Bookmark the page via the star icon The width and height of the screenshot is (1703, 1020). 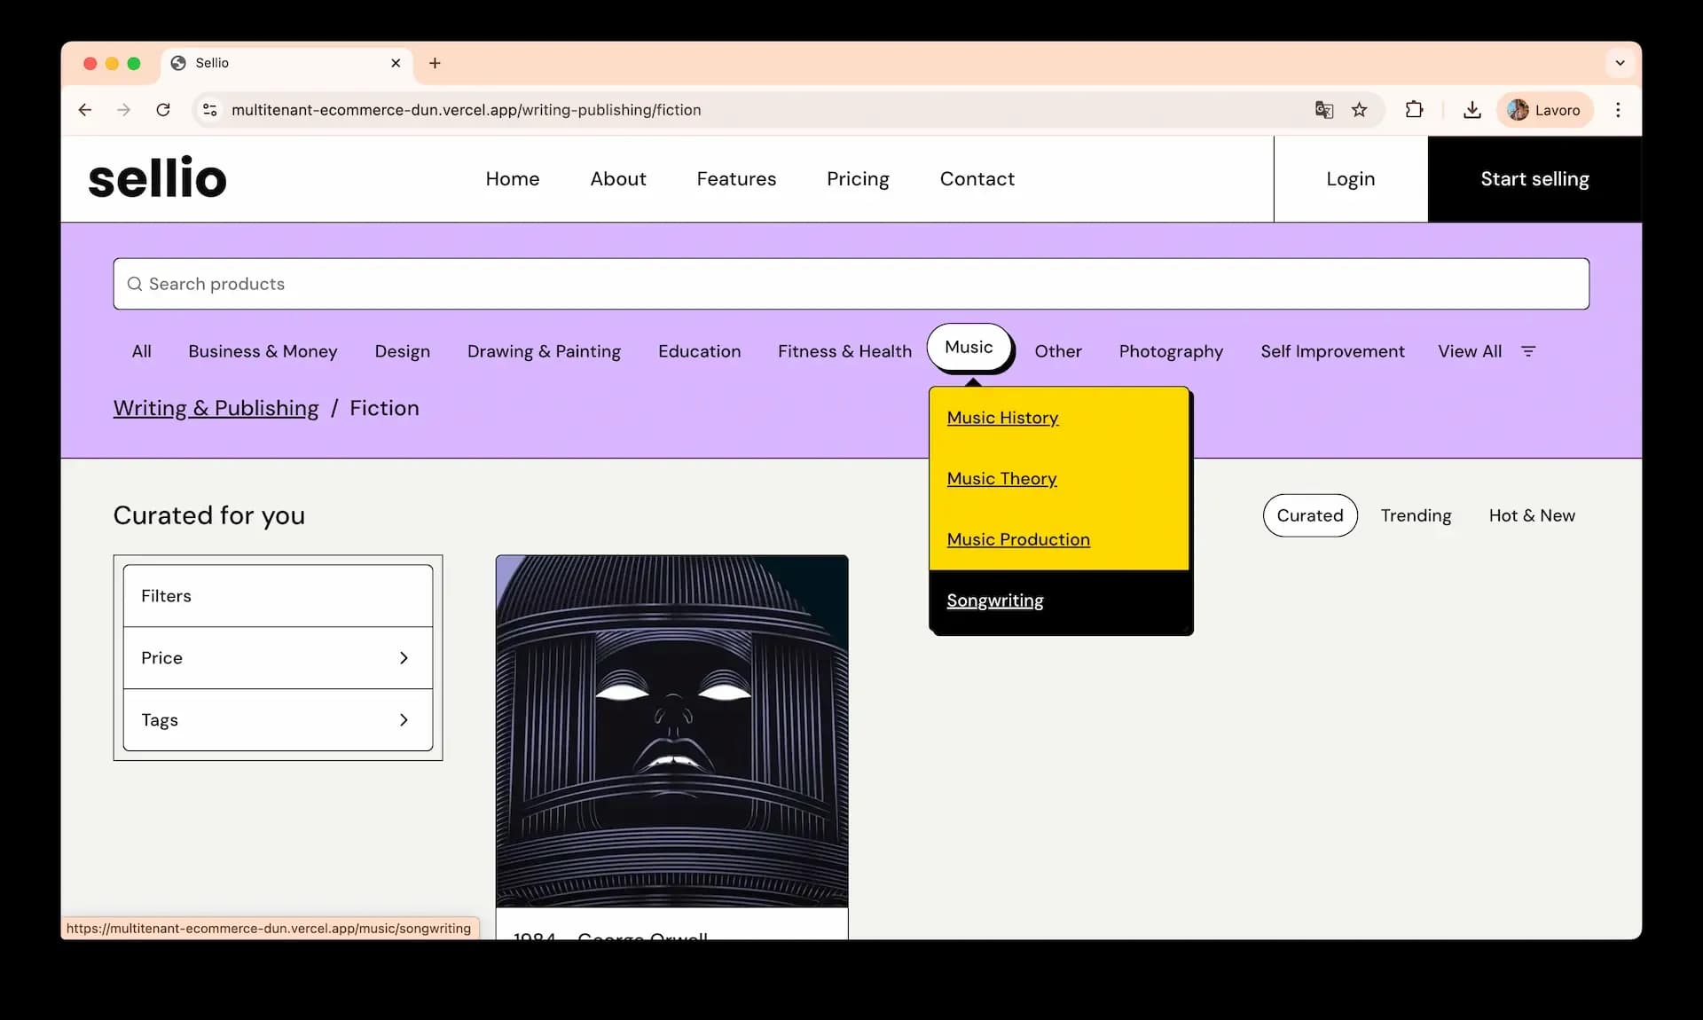1360,110
